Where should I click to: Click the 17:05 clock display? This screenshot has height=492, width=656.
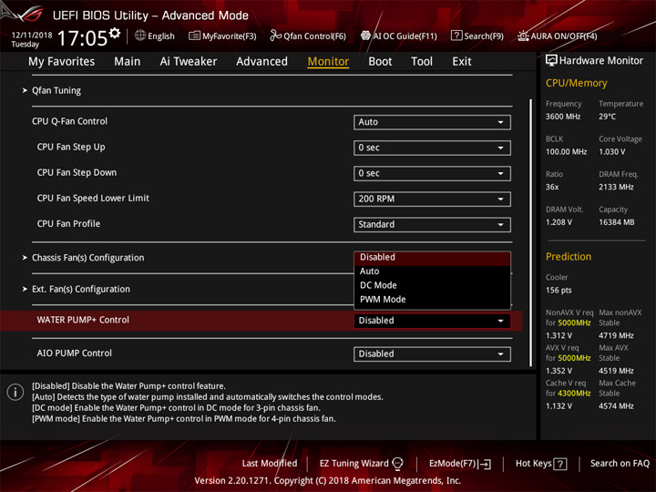click(x=82, y=38)
